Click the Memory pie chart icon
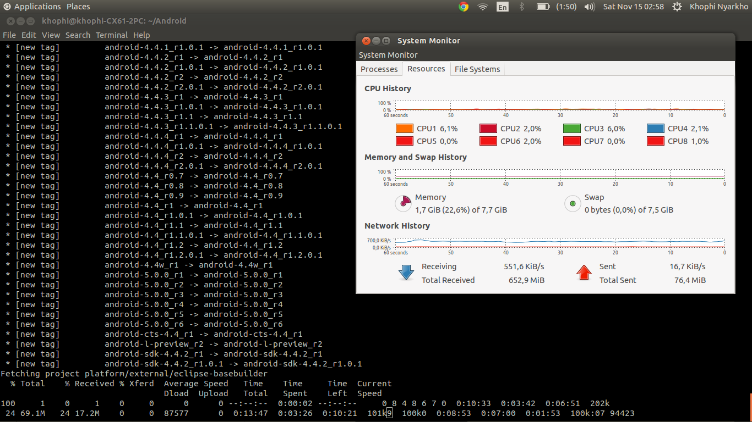 click(x=404, y=204)
